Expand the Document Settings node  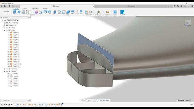[5, 23]
